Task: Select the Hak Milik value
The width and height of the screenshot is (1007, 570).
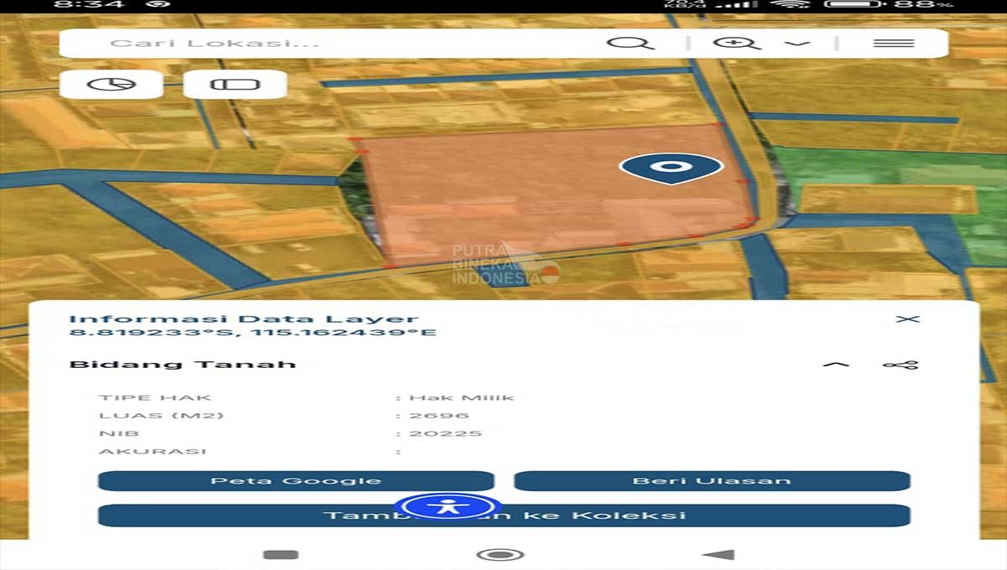Action: [461, 397]
